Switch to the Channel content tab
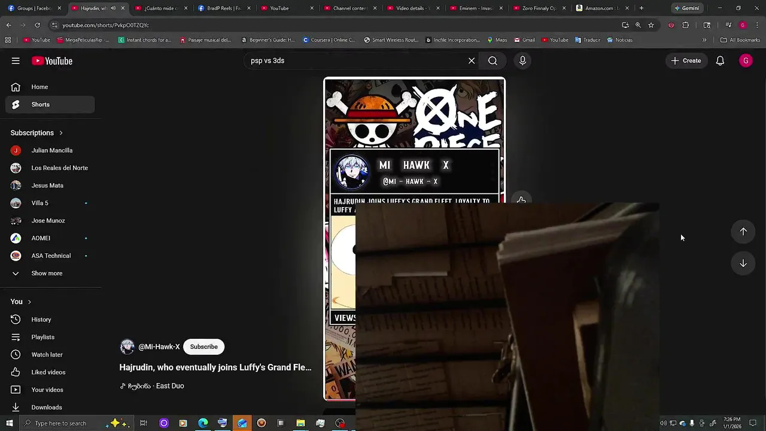This screenshot has height=431, width=766. tap(349, 8)
